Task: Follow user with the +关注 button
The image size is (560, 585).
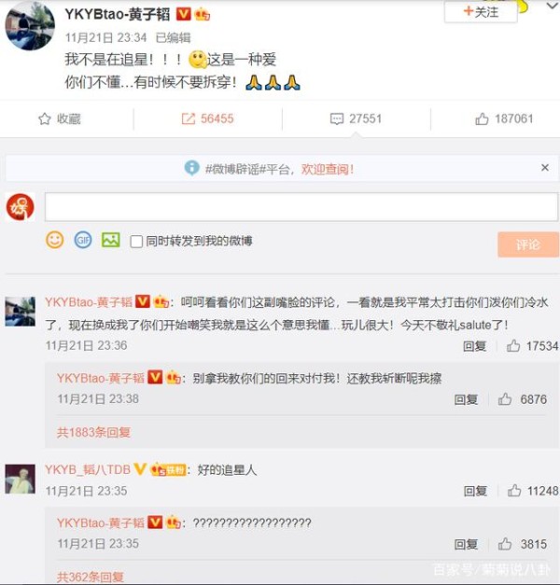Action: [481, 12]
